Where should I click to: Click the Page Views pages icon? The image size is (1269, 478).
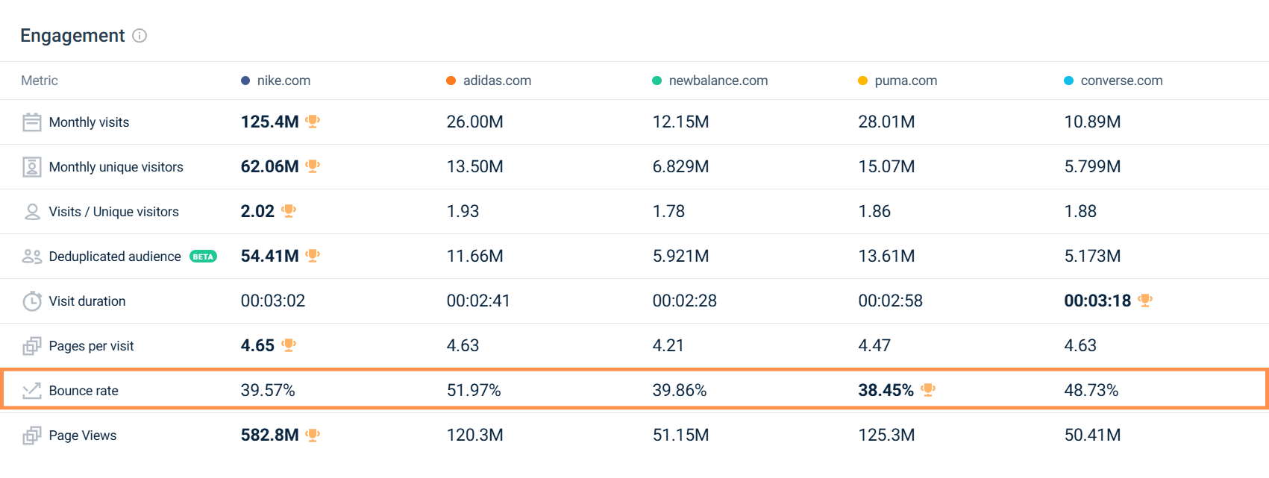click(x=32, y=435)
